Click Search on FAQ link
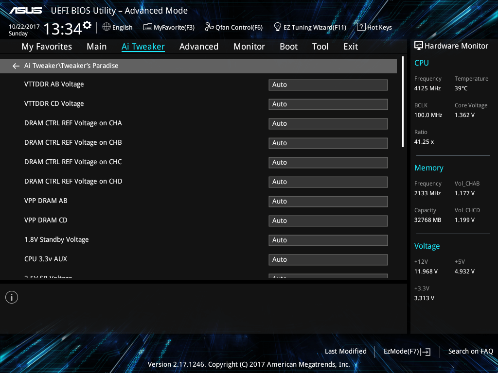The width and height of the screenshot is (498, 373). coord(470,351)
